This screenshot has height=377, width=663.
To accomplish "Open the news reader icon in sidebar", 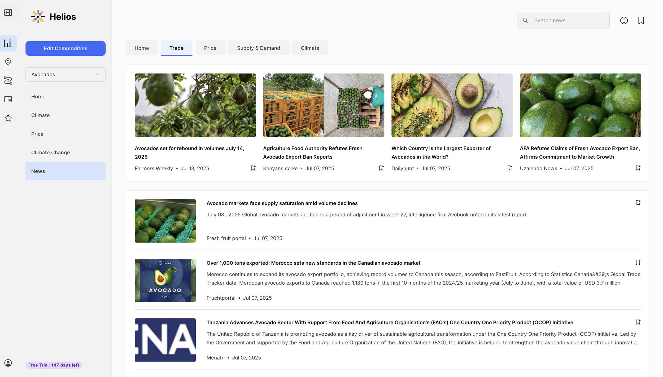I will pos(8,99).
